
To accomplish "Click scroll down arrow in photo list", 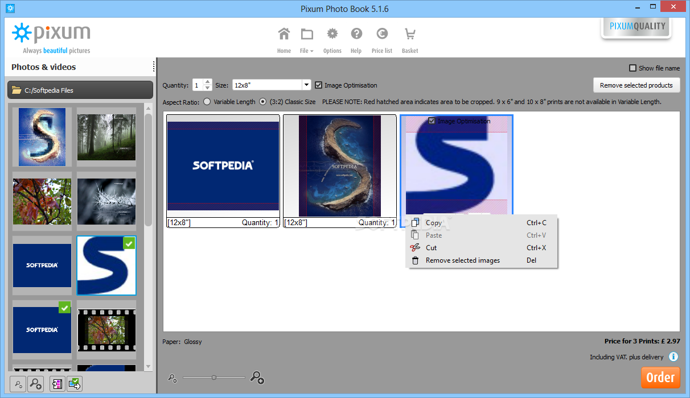I will click(149, 367).
